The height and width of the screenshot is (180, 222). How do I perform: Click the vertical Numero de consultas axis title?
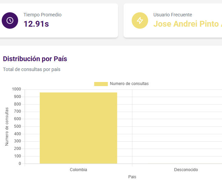7,126
